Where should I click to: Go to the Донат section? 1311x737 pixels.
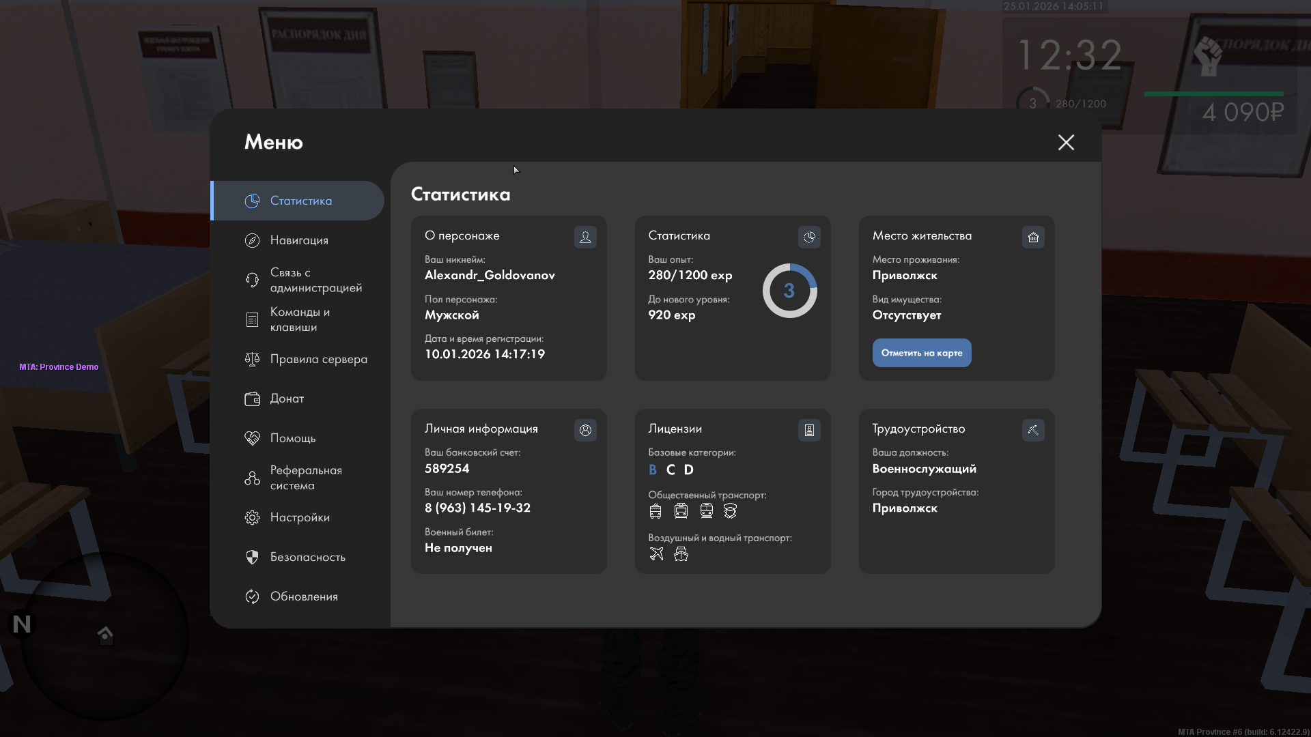tap(287, 399)
